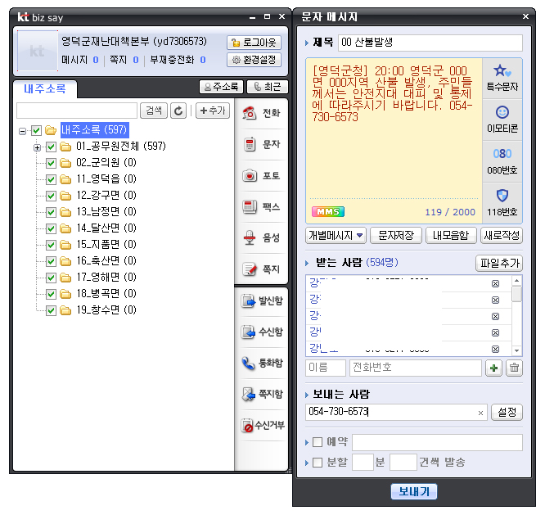Click the 제목 subject field
The width and height of the screenshot is (545, 515).
coord(430,43)
